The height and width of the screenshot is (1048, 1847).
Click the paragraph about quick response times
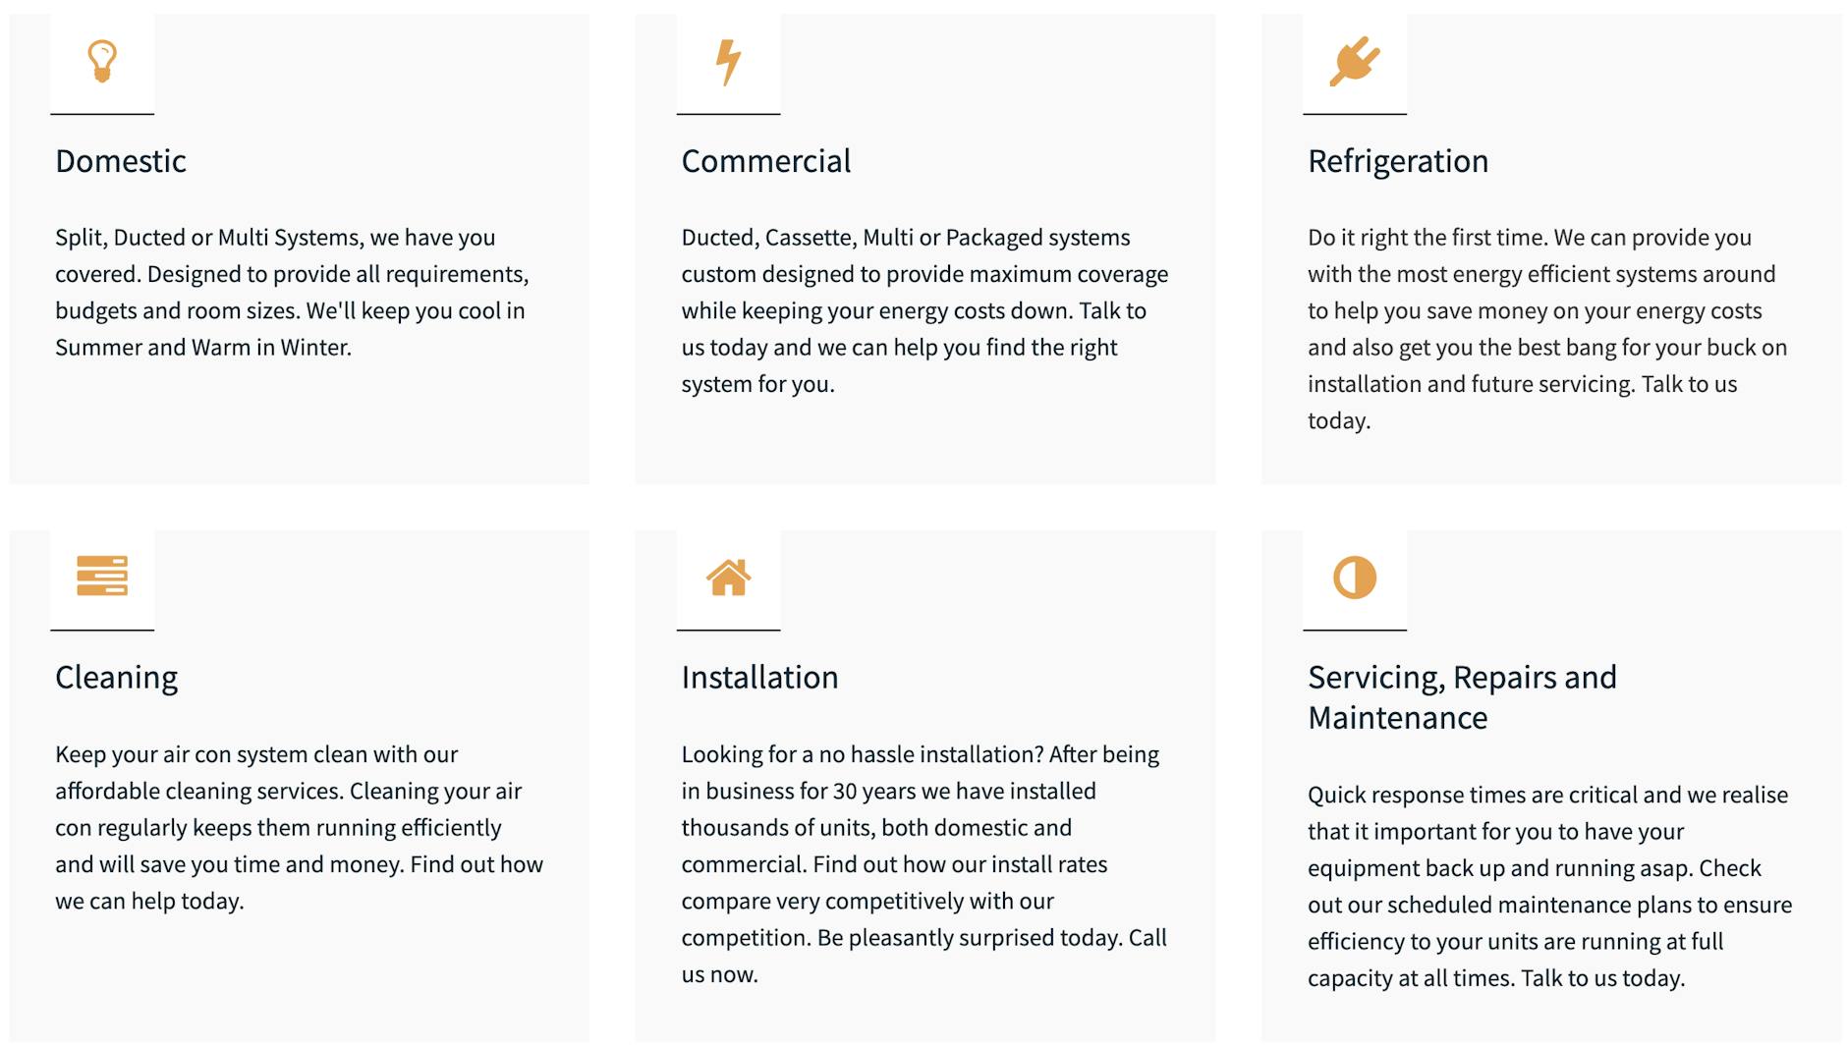tap(1549, 886)
